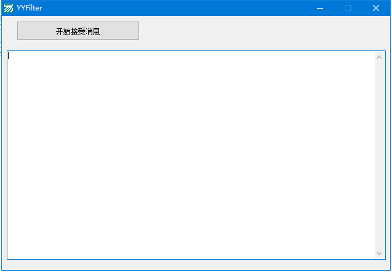This screenshot has width=392, height=272.
Task: Click the vertical scrollbar track middle
Action: [379, 155]
